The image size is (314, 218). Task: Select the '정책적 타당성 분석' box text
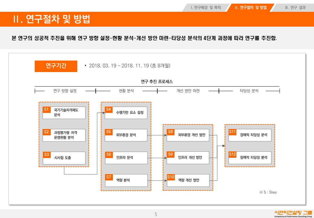(x=254, y=157)
